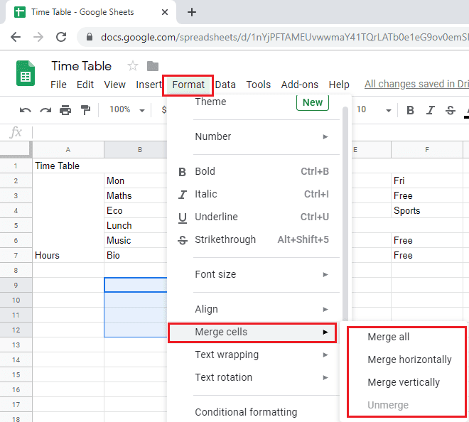Viewport: 469px width, 422px height.
Task: Click the Lunch cell
Action: (136, 225)
